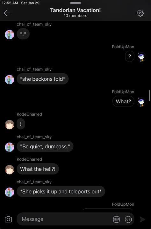Select the "Be quiet, dumbass." message

click(x=45, y=146)
